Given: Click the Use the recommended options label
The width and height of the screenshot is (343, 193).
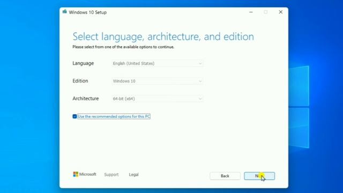Looking at the screenshot, I should click(114, 116).
